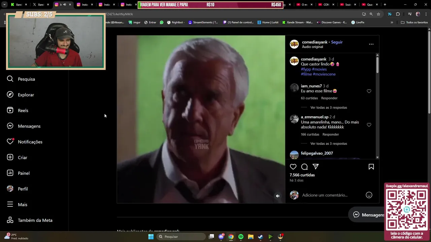
Task: Click iam_nunes7's avatar thumbnail
Action: tap(294, 88)
